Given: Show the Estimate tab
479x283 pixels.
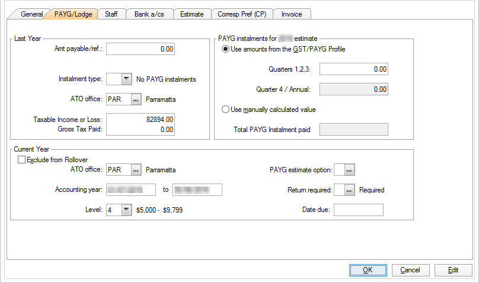Looking at the screenshot, I should click(191, 14).
